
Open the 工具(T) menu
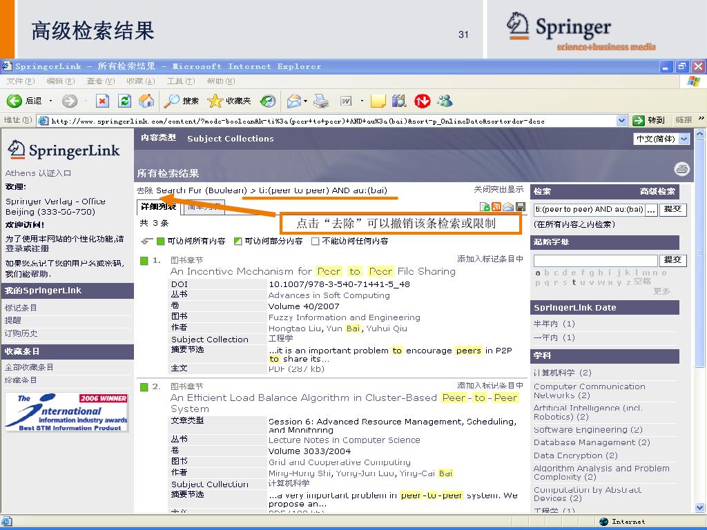pos(181,81)
